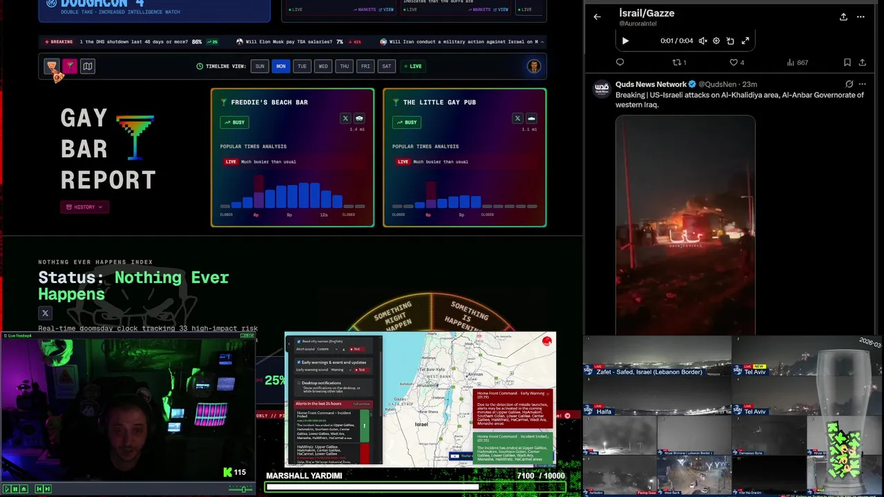Screen dimensions: 884x497
Task: Open the pizza index view icon
Action: click(x=52, y=66)
